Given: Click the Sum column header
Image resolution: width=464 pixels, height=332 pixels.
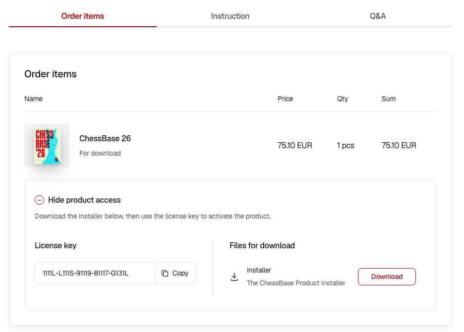Looking at the screenshot, I should (x=389, y=99).
